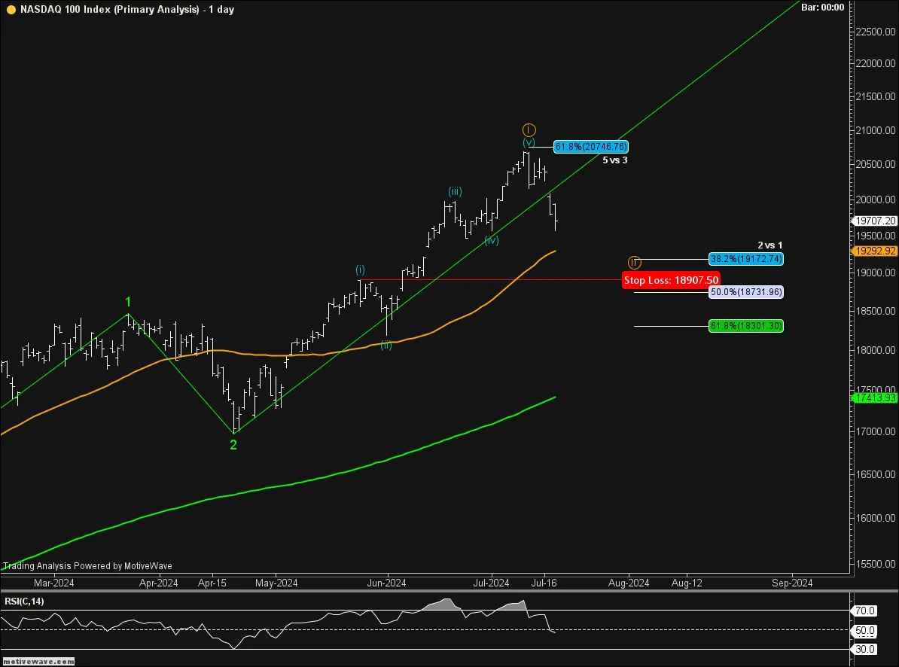Image resolution: width=899 pixels, height=667 pixels.
Task: Click the Mar-2024 date on the time axis
Action: click(x=54, y=583)
